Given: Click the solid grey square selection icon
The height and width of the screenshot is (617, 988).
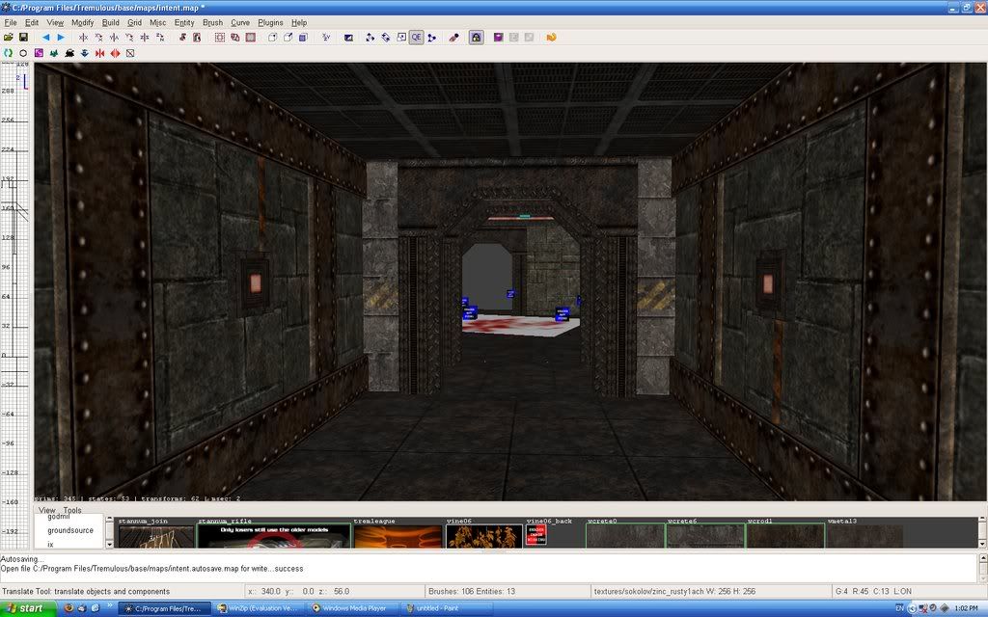Looking at the screenshot, I should [x=250, y=38].
